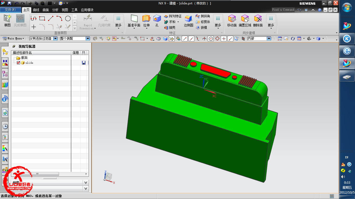The width and height of the screenshot is (355, 199).
Task: Toggle the snap to quadrant point option
Action: tap(217, 39)
